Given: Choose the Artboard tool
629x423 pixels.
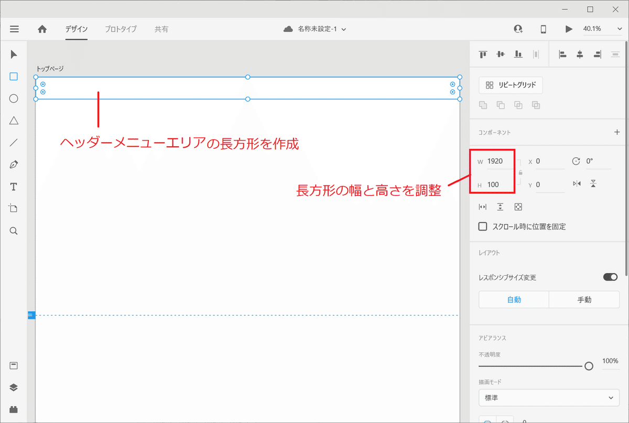Looking at the screenshot, I should [x=14, y=209].
